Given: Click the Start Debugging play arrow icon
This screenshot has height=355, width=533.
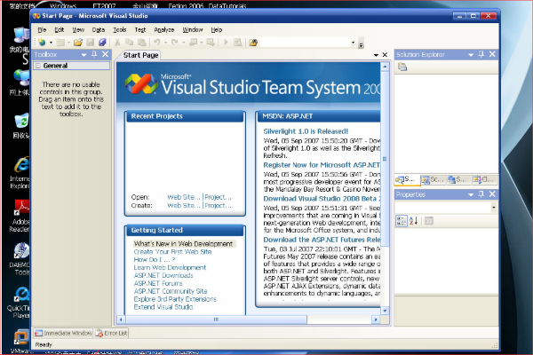Looking at the screenshot, I should (x=226, y=43).
